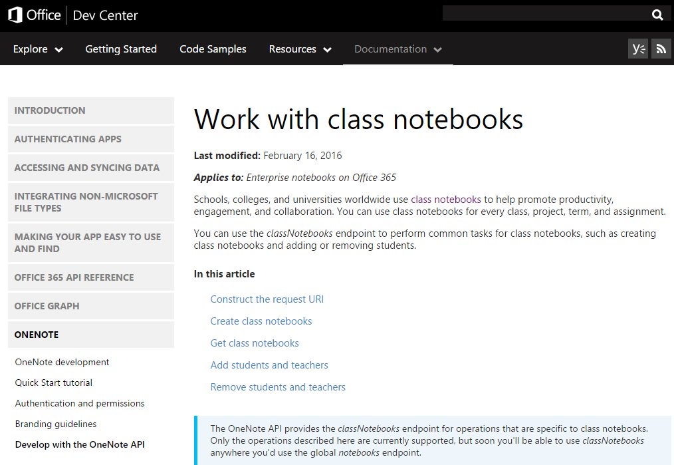Expand OFFICE 365 API REFERENCE section
Image resolution: width=674 pixels, height=465 pixels.
(x=91, y=277)
